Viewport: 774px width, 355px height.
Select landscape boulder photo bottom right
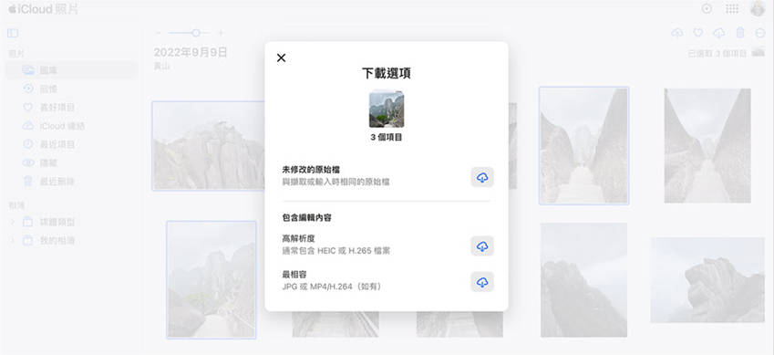tap(707, 280)
